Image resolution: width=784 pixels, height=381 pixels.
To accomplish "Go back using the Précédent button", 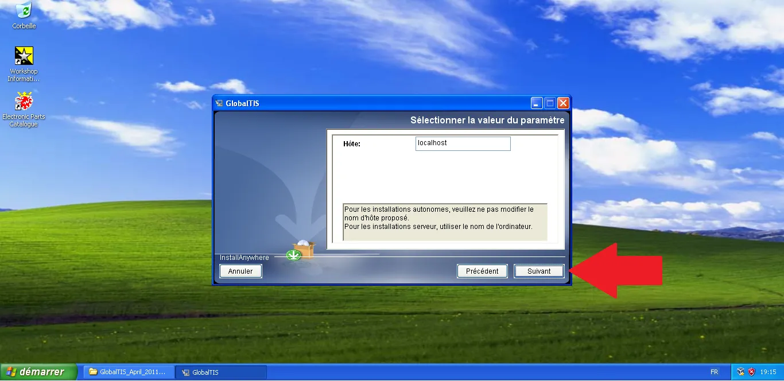I will 482,271.
